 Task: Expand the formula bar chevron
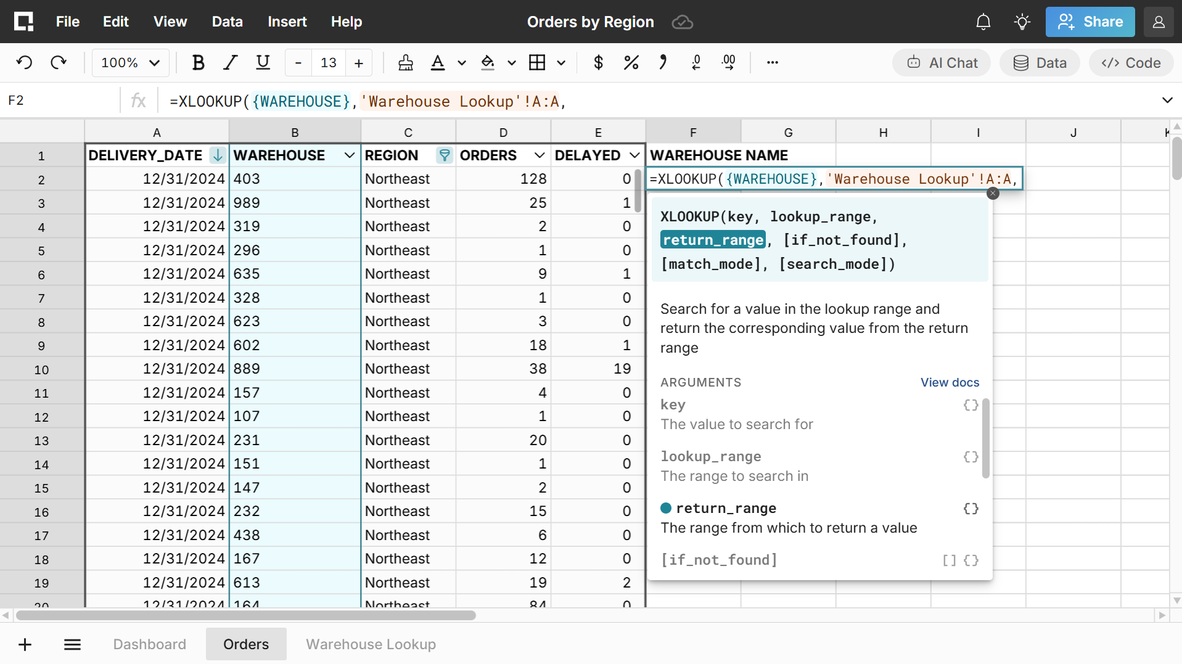click(1167, 100)
